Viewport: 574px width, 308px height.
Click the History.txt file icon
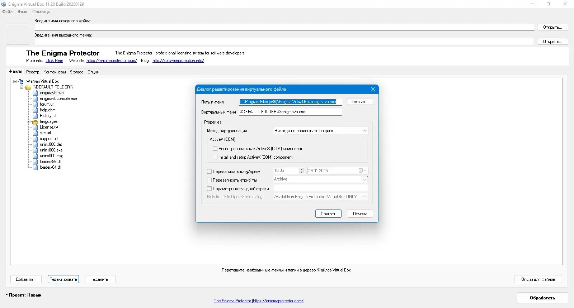pyautogui.click(x=36, y=116)
